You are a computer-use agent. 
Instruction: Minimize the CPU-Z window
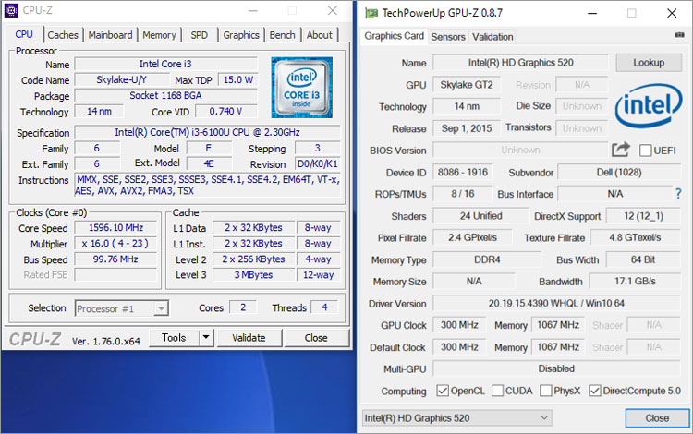click(252, 10)
